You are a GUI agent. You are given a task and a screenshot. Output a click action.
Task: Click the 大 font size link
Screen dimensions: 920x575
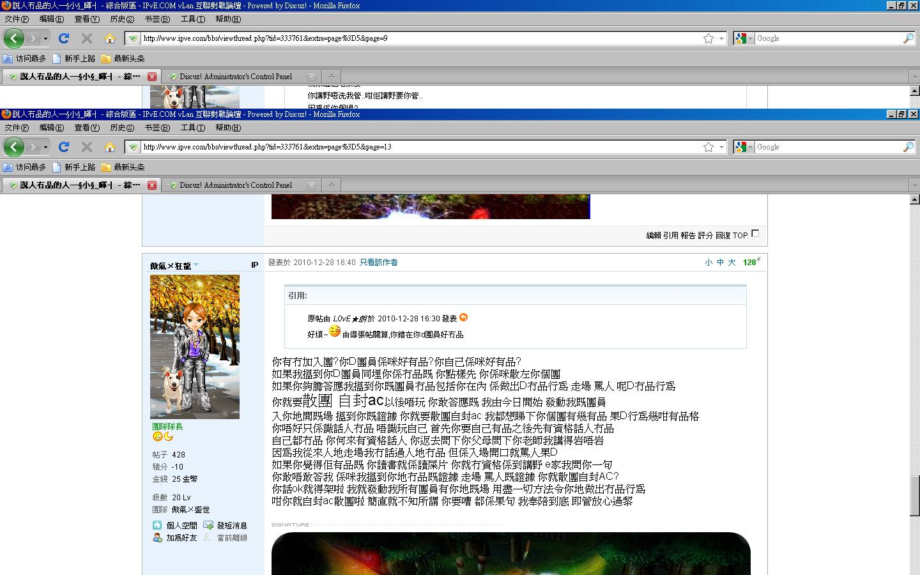coord(732,263)
